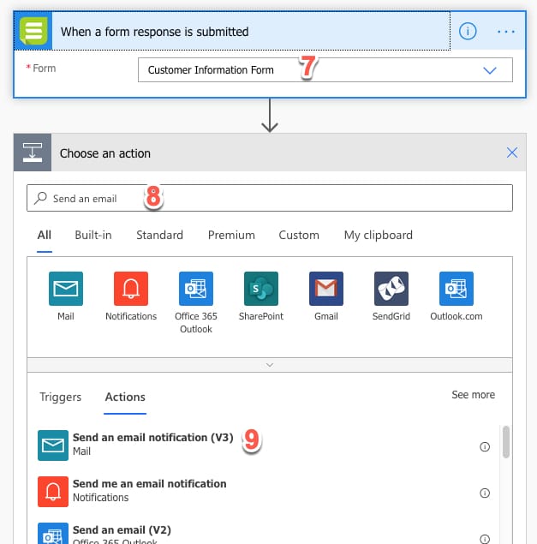Switch to the Triggers tab
Image resolution: width=537 pixels, height=544 pixels.
pos(61,397)
